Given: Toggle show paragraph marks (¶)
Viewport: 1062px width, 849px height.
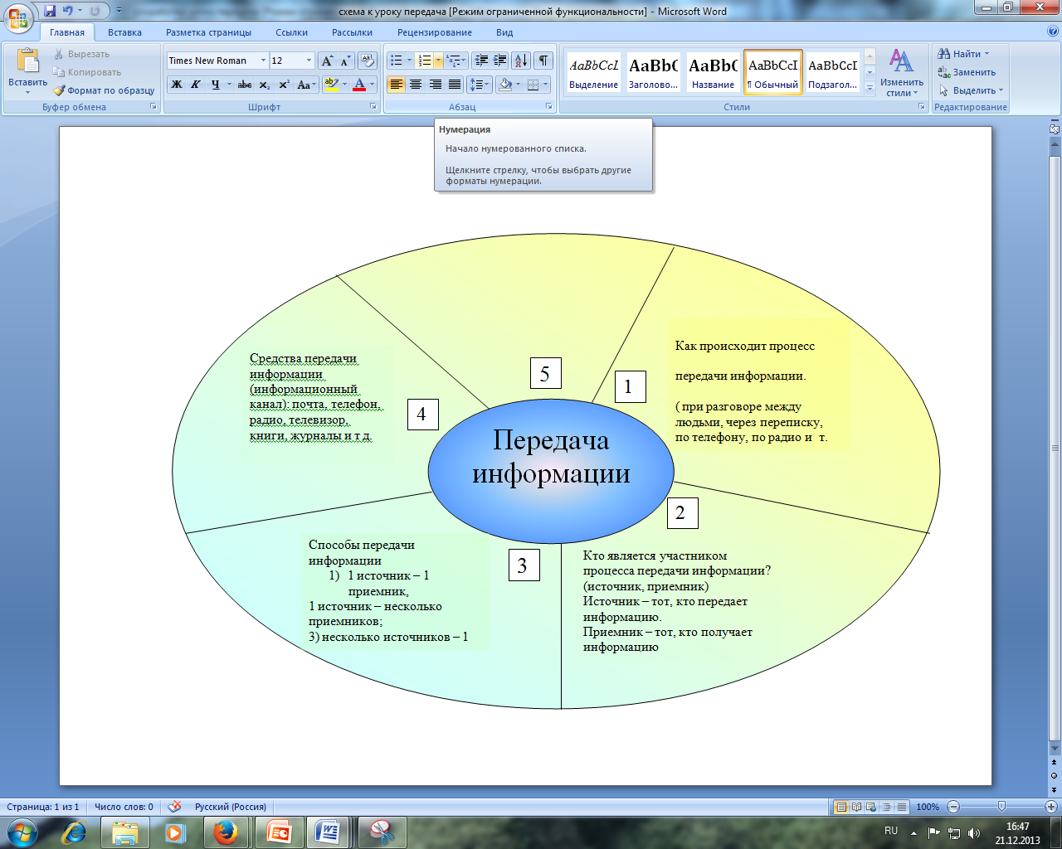Looking at the screenshot, I should click(543, 61).
